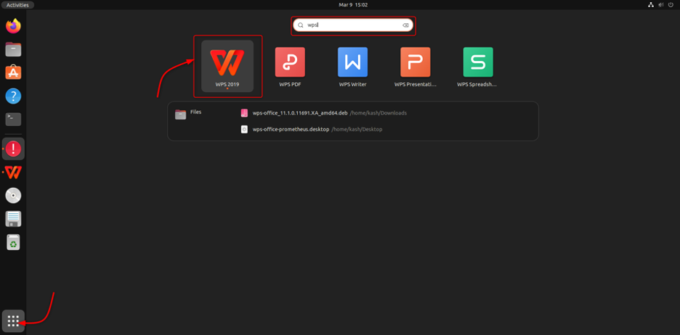Click the volume icon in top bar

click(661, 5)
